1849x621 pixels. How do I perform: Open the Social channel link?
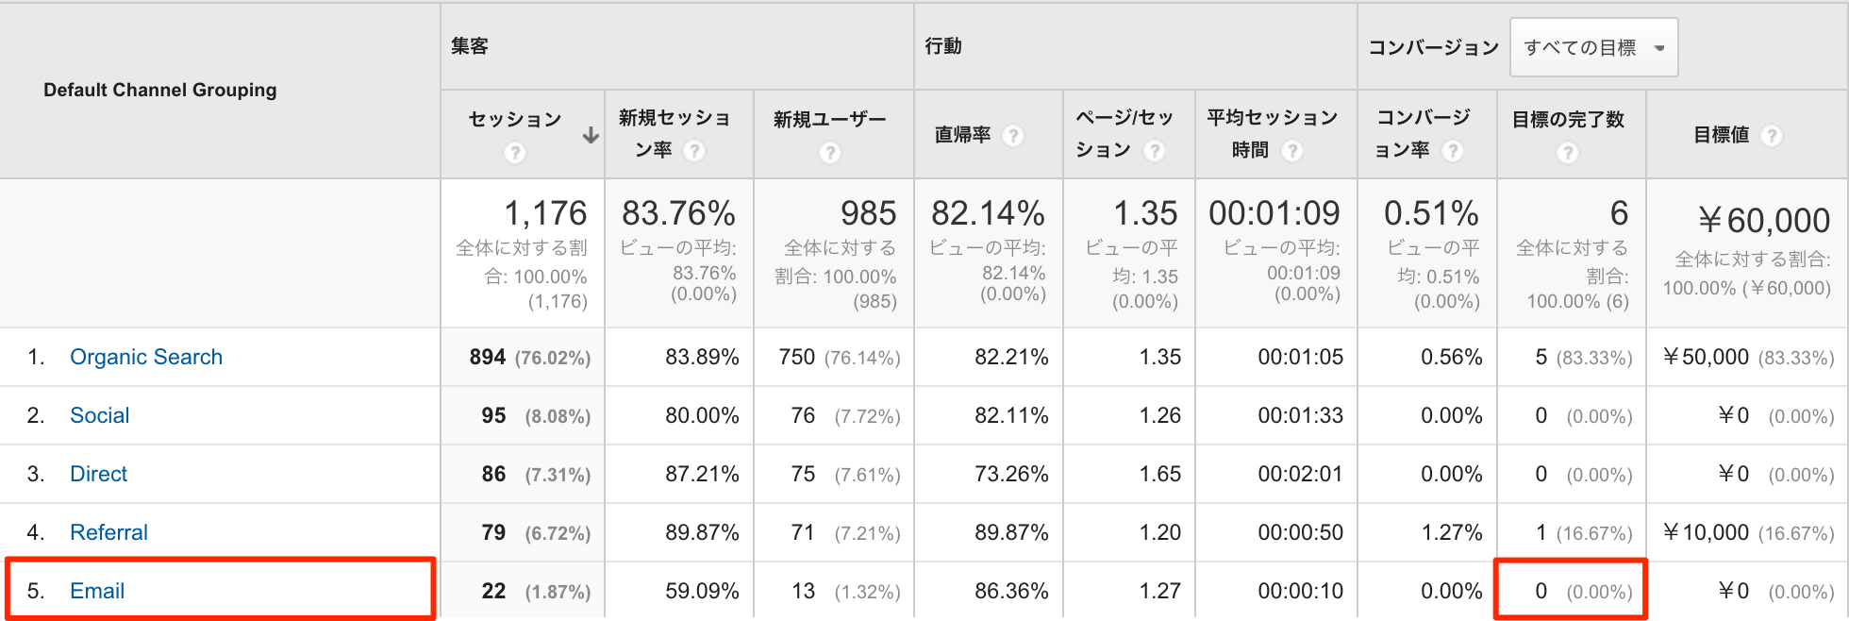(100, 415)
